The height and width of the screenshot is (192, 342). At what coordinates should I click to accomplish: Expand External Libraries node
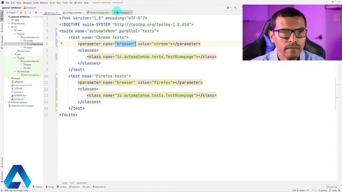click(6, 102)
